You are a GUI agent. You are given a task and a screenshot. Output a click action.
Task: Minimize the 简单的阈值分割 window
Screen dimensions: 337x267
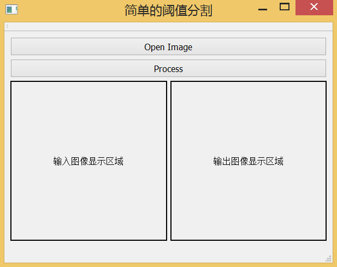click(x=263, y=9)
